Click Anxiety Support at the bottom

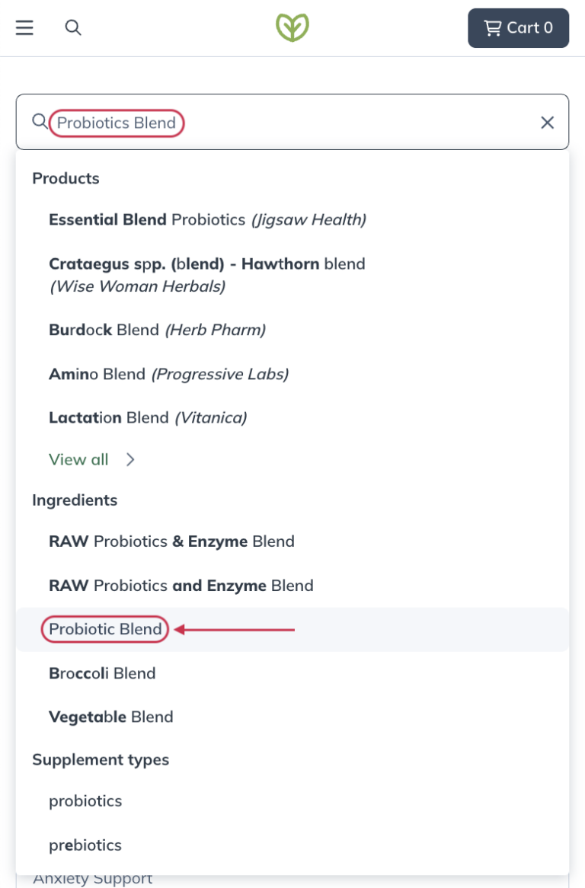(x=91, y=877)
